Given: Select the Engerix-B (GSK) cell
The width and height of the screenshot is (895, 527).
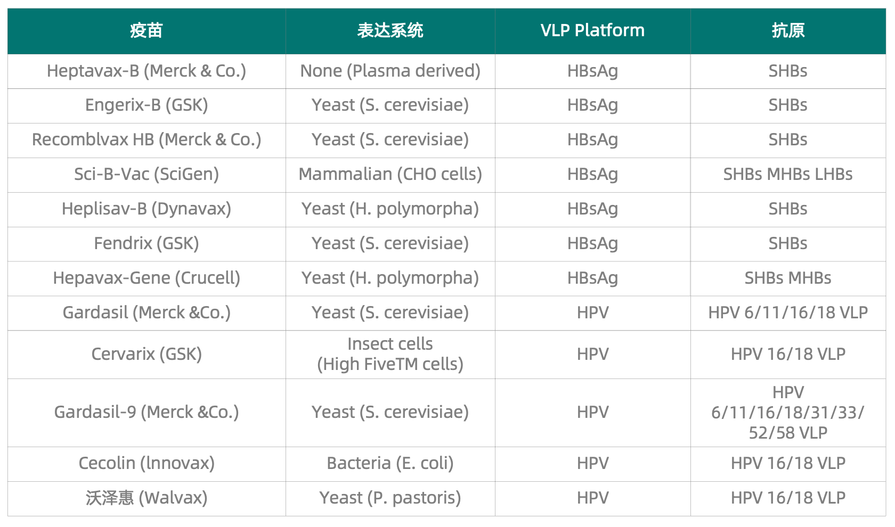Looking at the screenshot, I should [147, 105].
